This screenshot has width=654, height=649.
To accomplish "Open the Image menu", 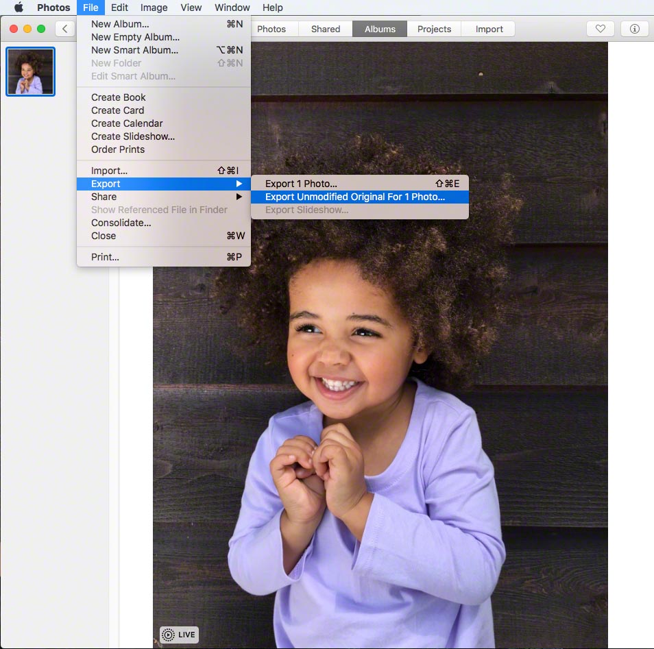I will 154,8.
